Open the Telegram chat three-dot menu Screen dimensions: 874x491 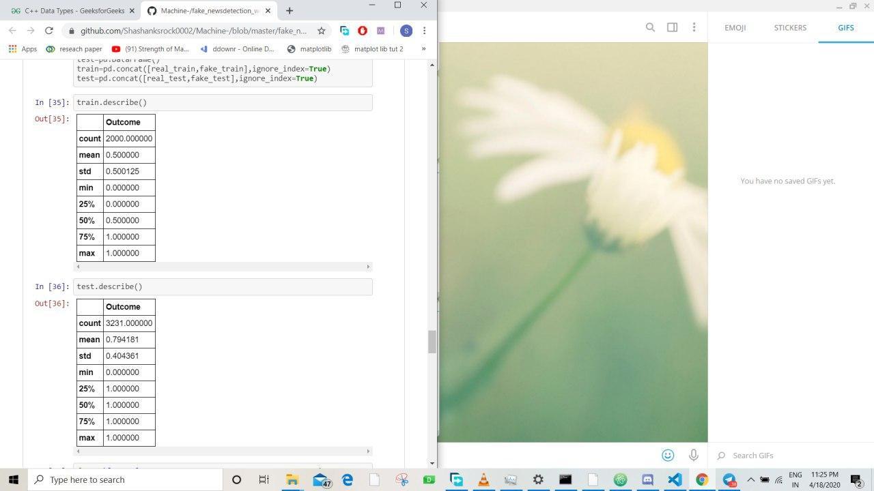pyautogui.click(x=694, y=27)
